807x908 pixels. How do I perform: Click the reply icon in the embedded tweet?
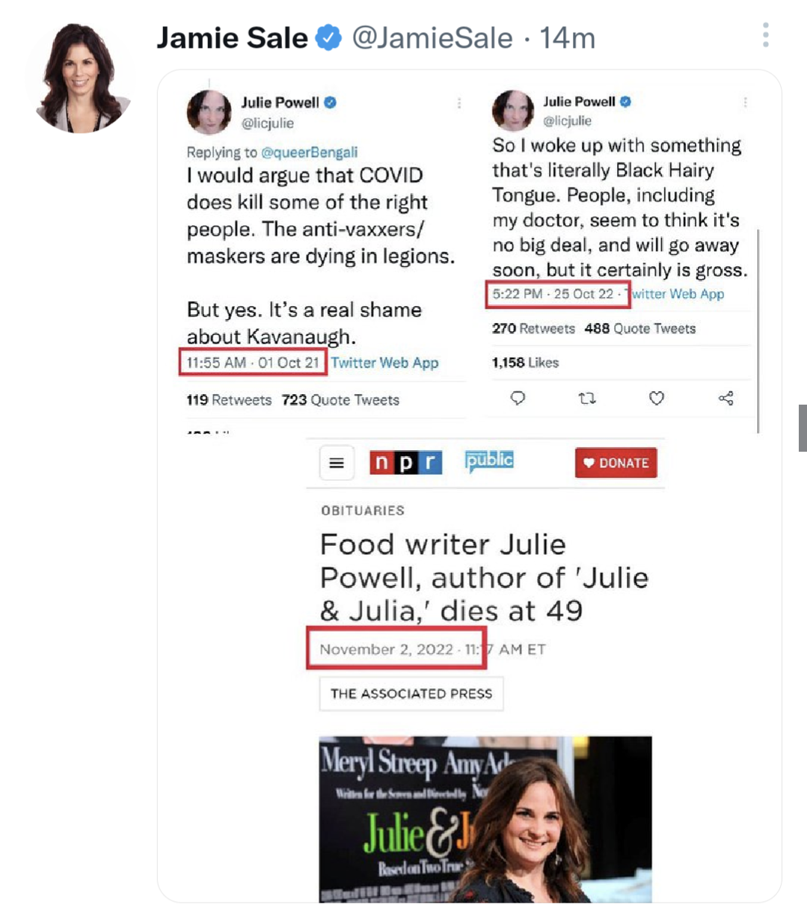click(x=518, y=398)
